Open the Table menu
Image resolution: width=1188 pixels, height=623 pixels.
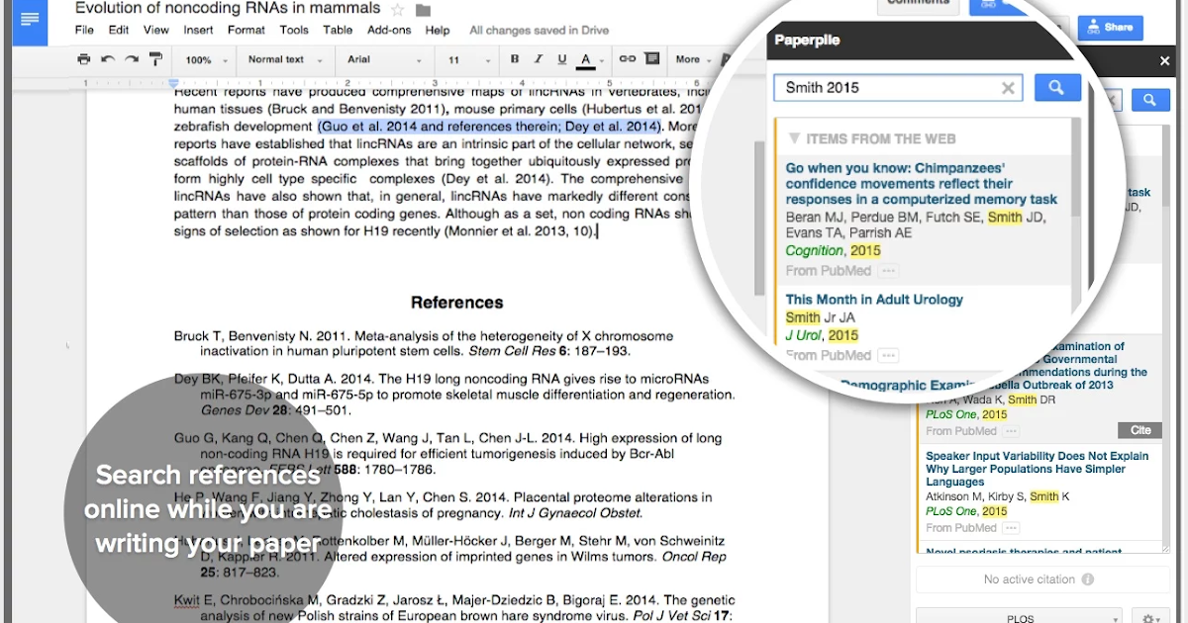(x=338, y=31)
